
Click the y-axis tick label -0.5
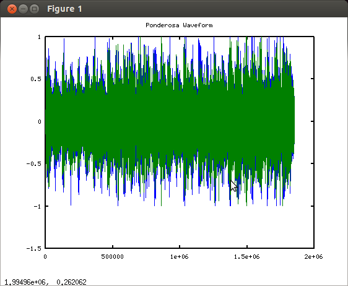click(34, 164)
